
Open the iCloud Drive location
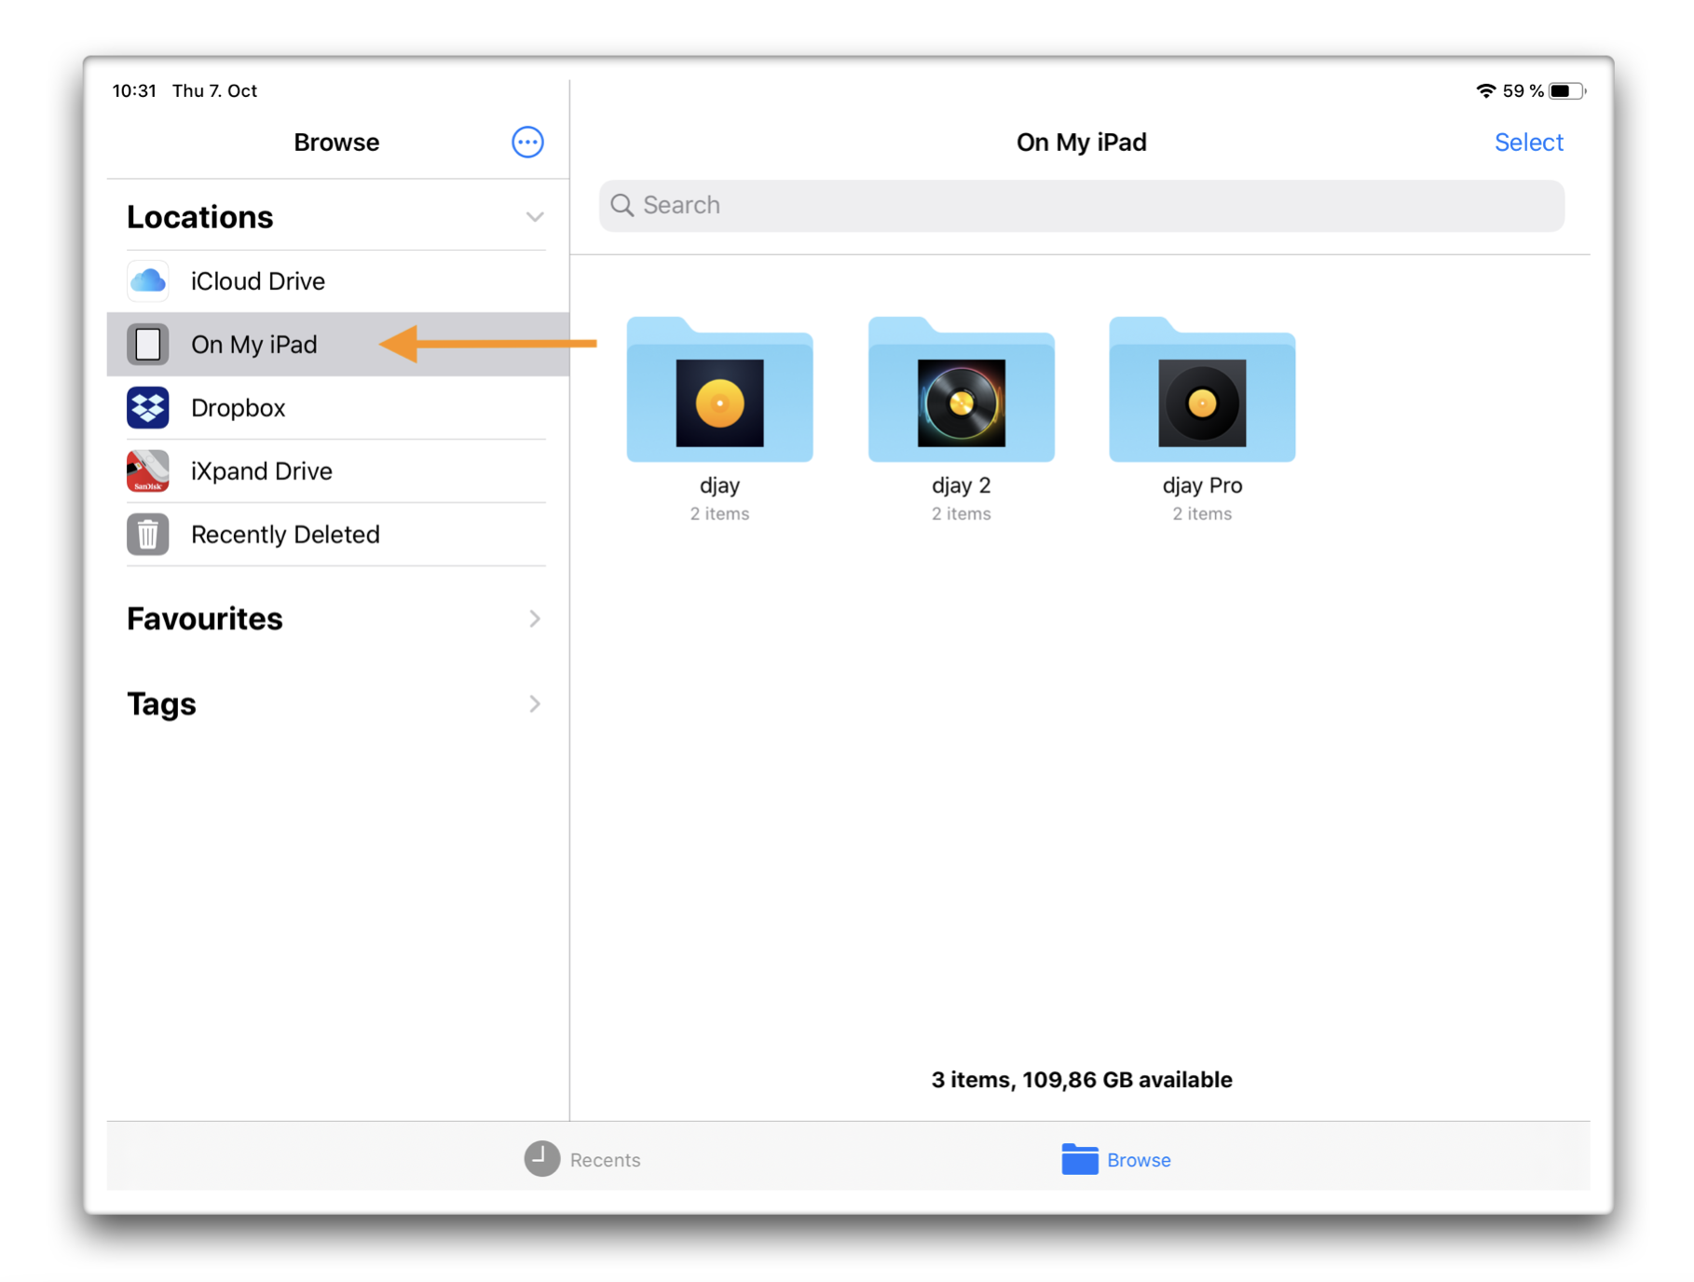point(258,280)
